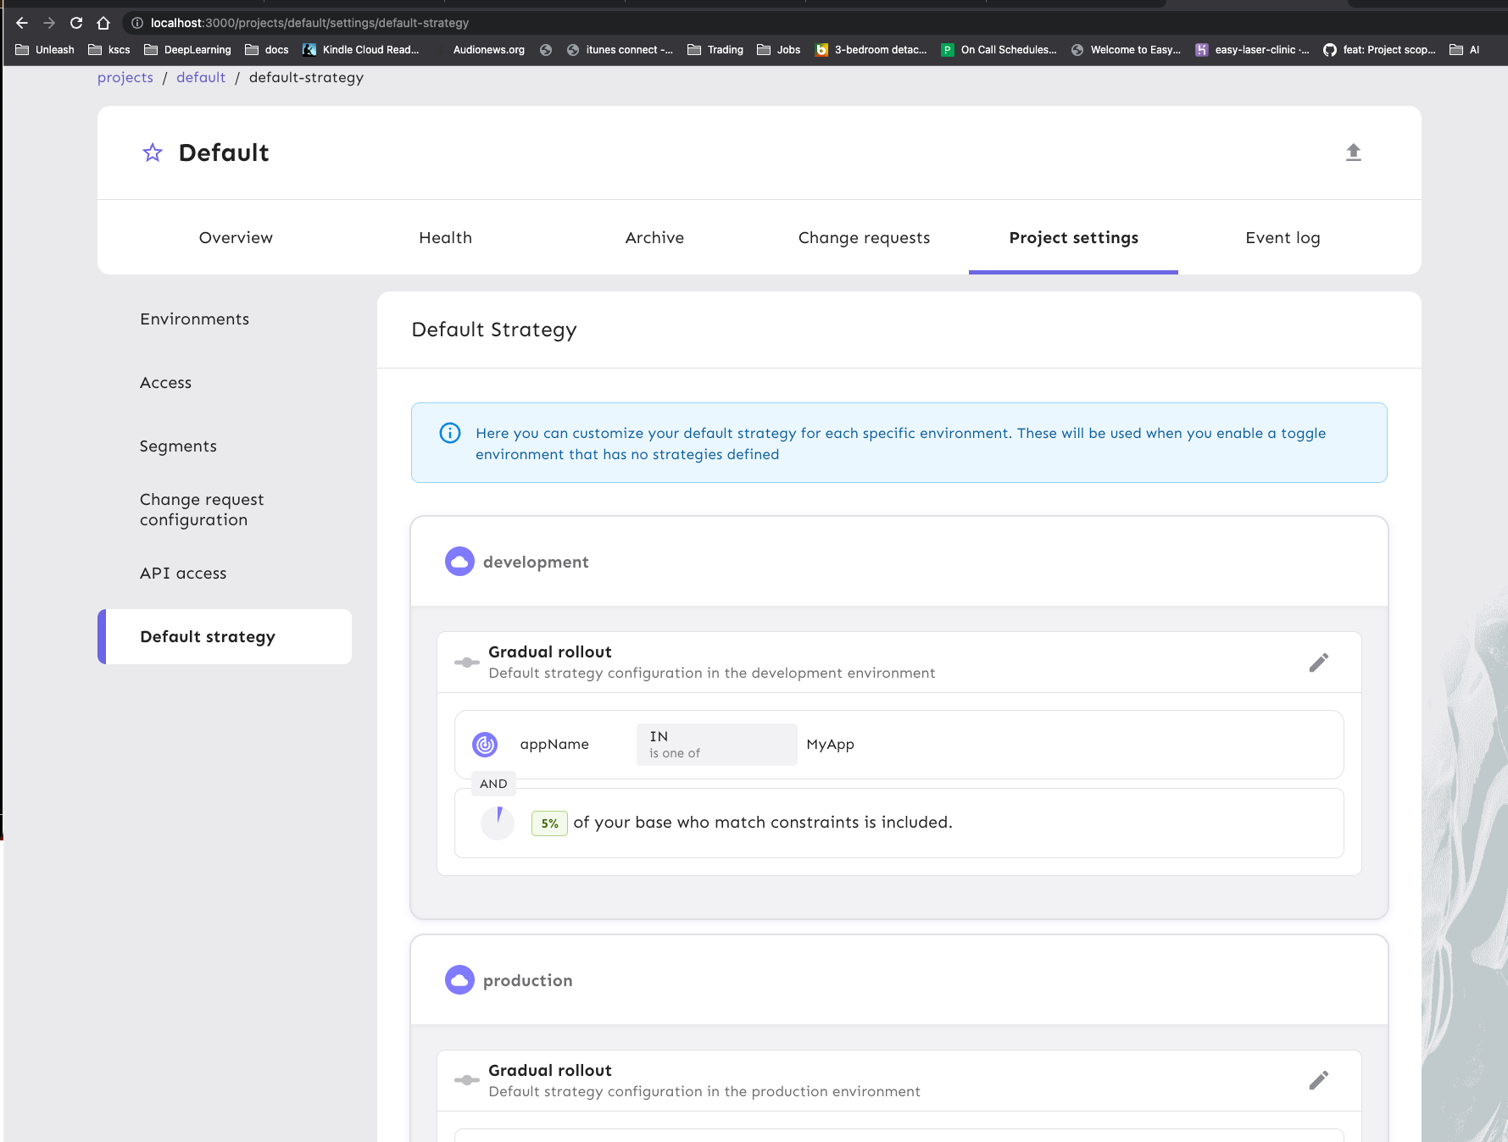
Task: Click the development Gradual rollout slider icon
Action: point(467,662)
